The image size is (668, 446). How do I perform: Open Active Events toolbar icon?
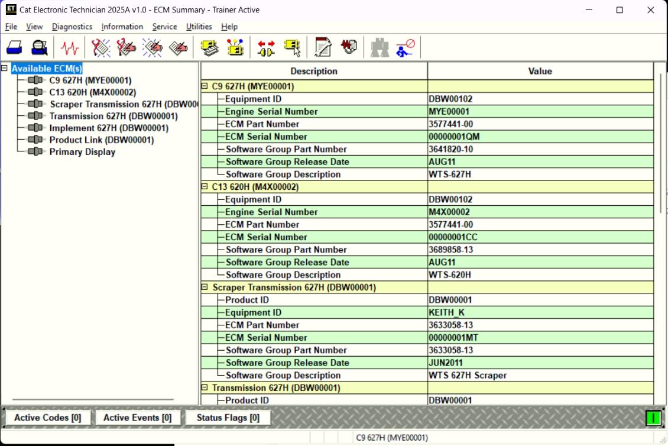point(152,47)
